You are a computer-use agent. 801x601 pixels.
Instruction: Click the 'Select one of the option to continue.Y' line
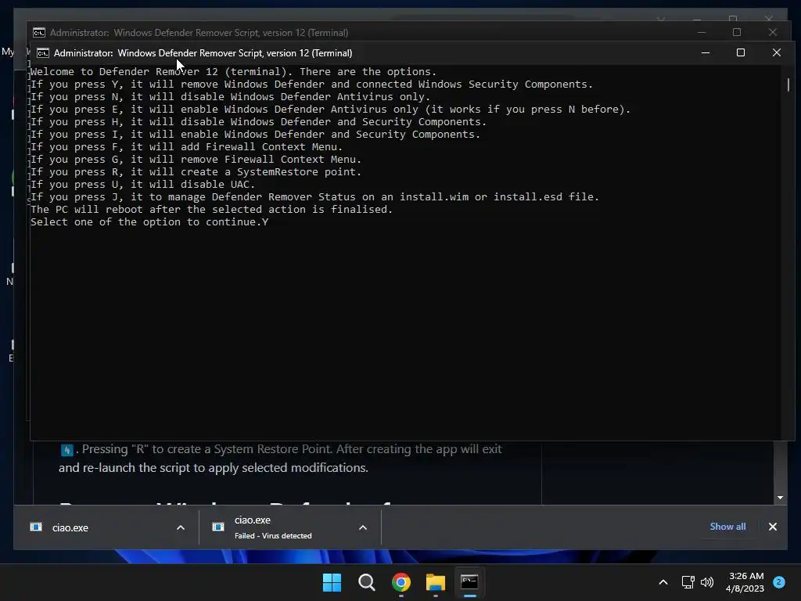(149, 221)
